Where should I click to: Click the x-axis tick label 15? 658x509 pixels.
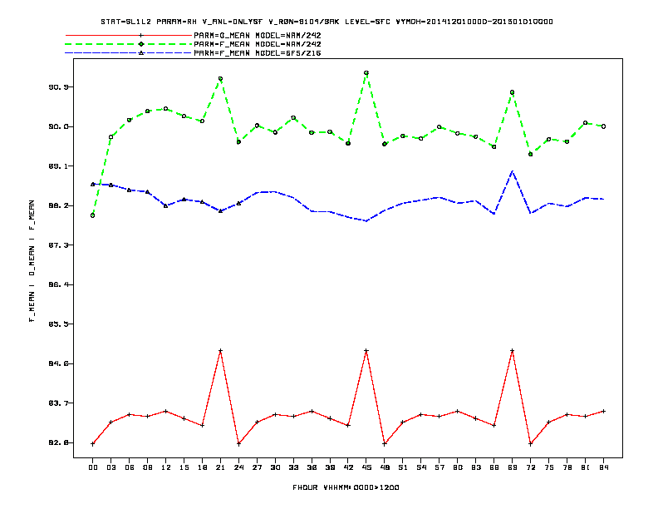(x=184, y=467)
